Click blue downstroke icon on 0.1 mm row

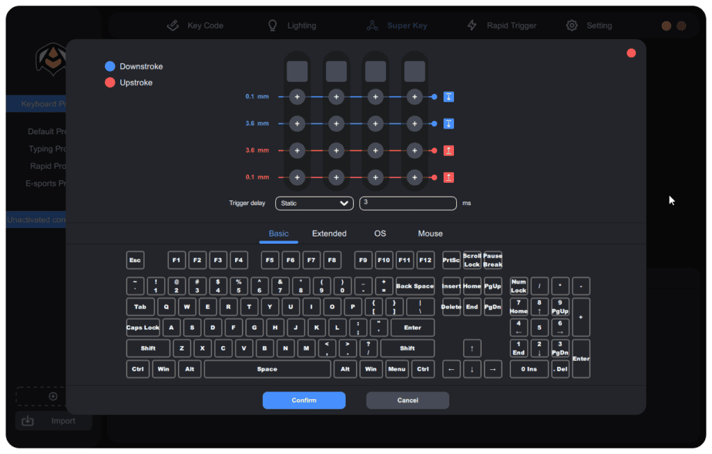tap(448, 97)
